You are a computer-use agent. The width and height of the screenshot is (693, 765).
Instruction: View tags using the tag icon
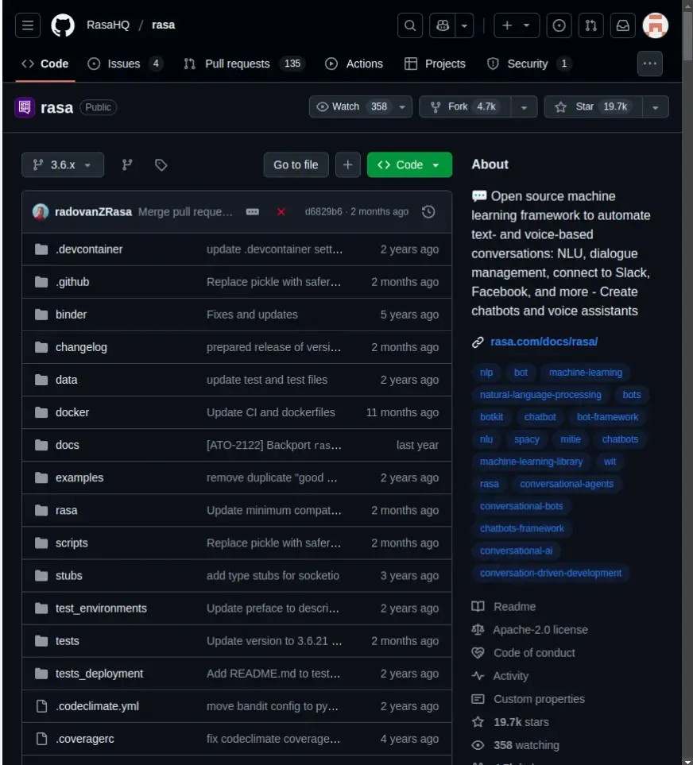pos(161,164)
